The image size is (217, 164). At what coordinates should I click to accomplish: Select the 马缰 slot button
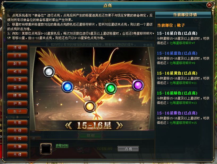tap(17, 154)
